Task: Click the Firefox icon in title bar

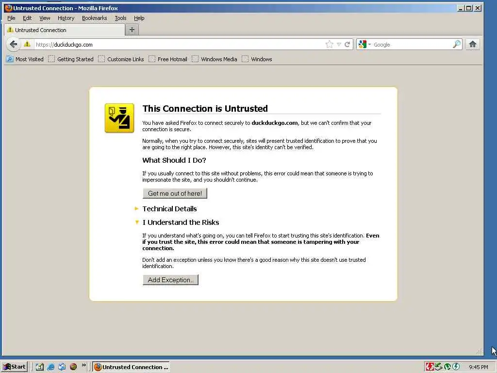Action: pos(9,8)
